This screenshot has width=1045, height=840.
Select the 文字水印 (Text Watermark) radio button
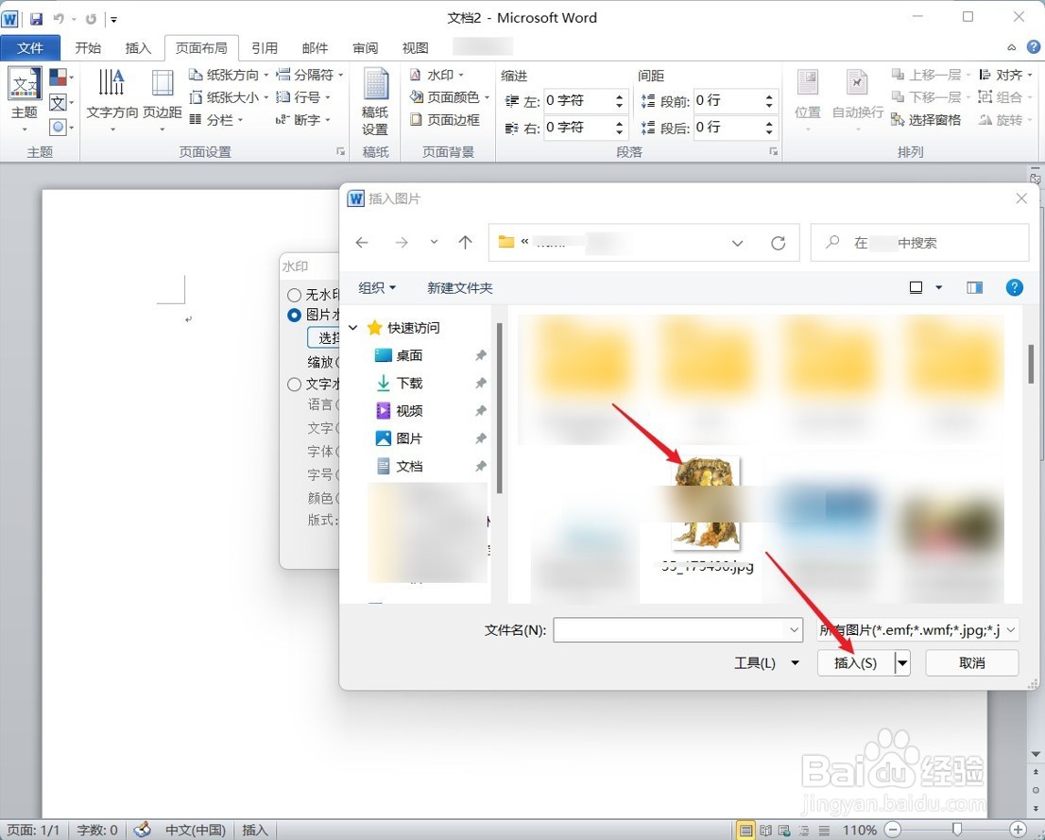pos(294,384)
